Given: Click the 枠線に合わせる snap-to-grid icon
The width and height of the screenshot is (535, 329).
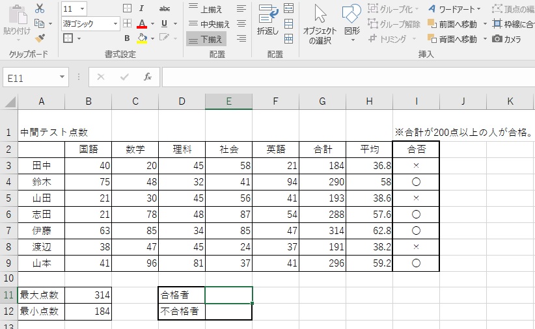Looking at the screenshot, I should pyautogui.click(x=497, y=24).
